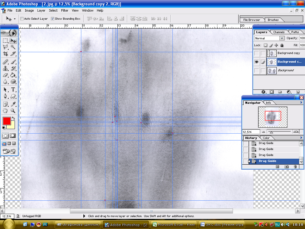Viewport: 305px width, 229px height.
Task: Pick the Type tool in toolbox
Action: pos(13,89)
